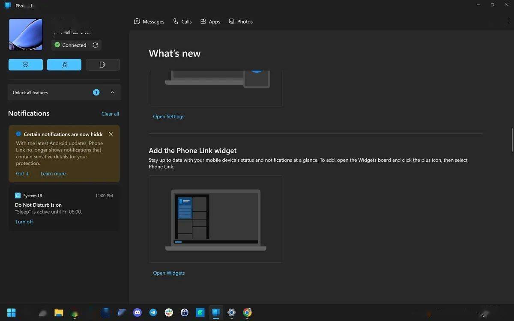
Task: Clear all notifications
Action: [x=110, y=114]
